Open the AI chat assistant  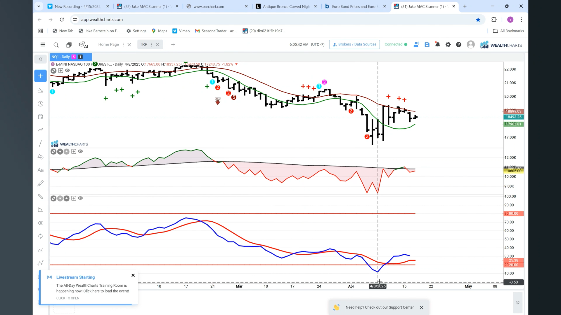[x=84, y=45]
